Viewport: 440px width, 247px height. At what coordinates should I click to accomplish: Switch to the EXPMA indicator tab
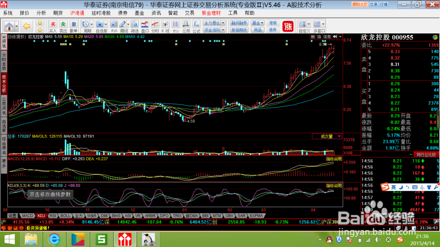click(256, 216)
